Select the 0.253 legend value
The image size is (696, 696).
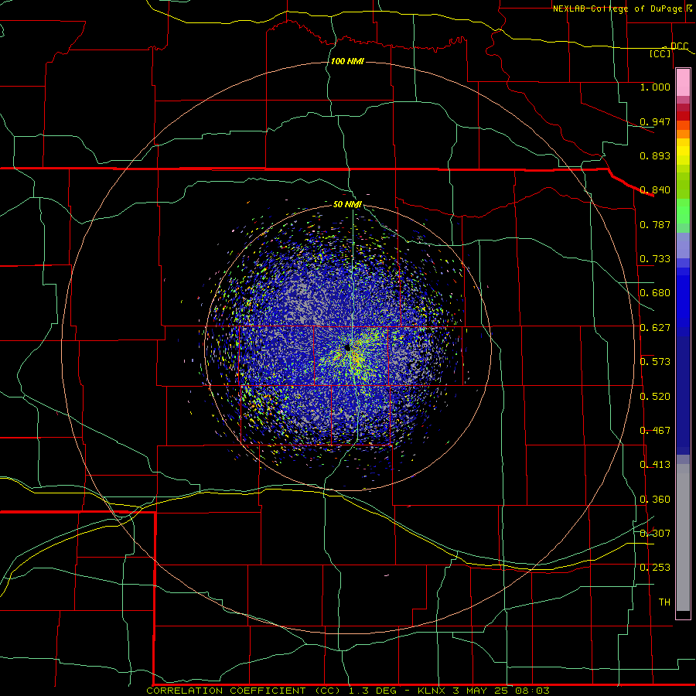655,568
